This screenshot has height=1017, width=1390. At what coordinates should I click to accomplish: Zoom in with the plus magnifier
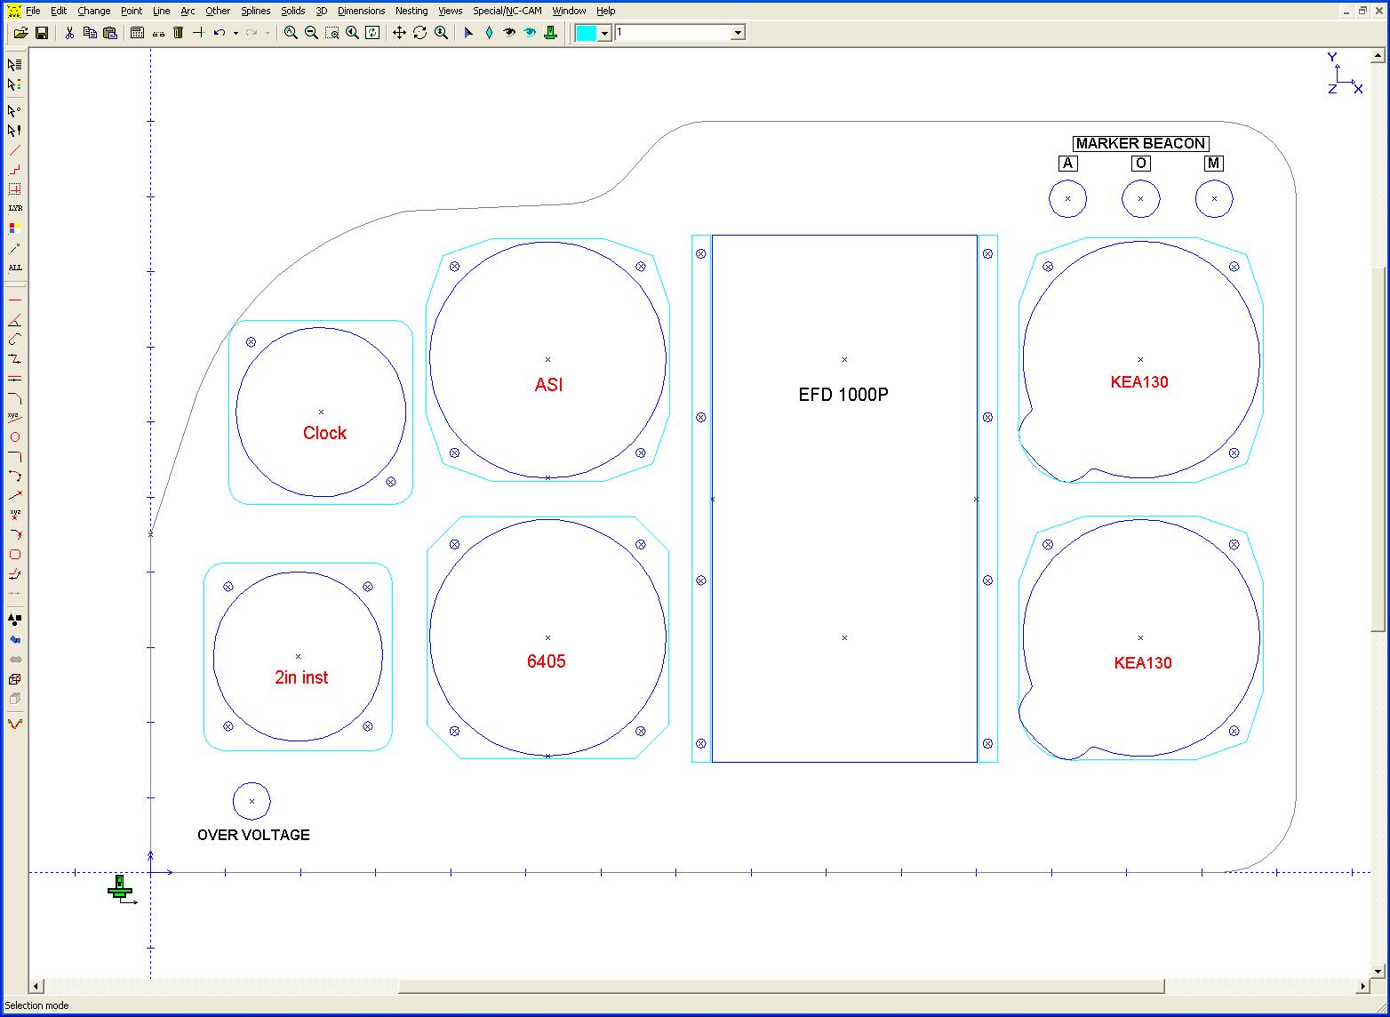coord(291,33)
